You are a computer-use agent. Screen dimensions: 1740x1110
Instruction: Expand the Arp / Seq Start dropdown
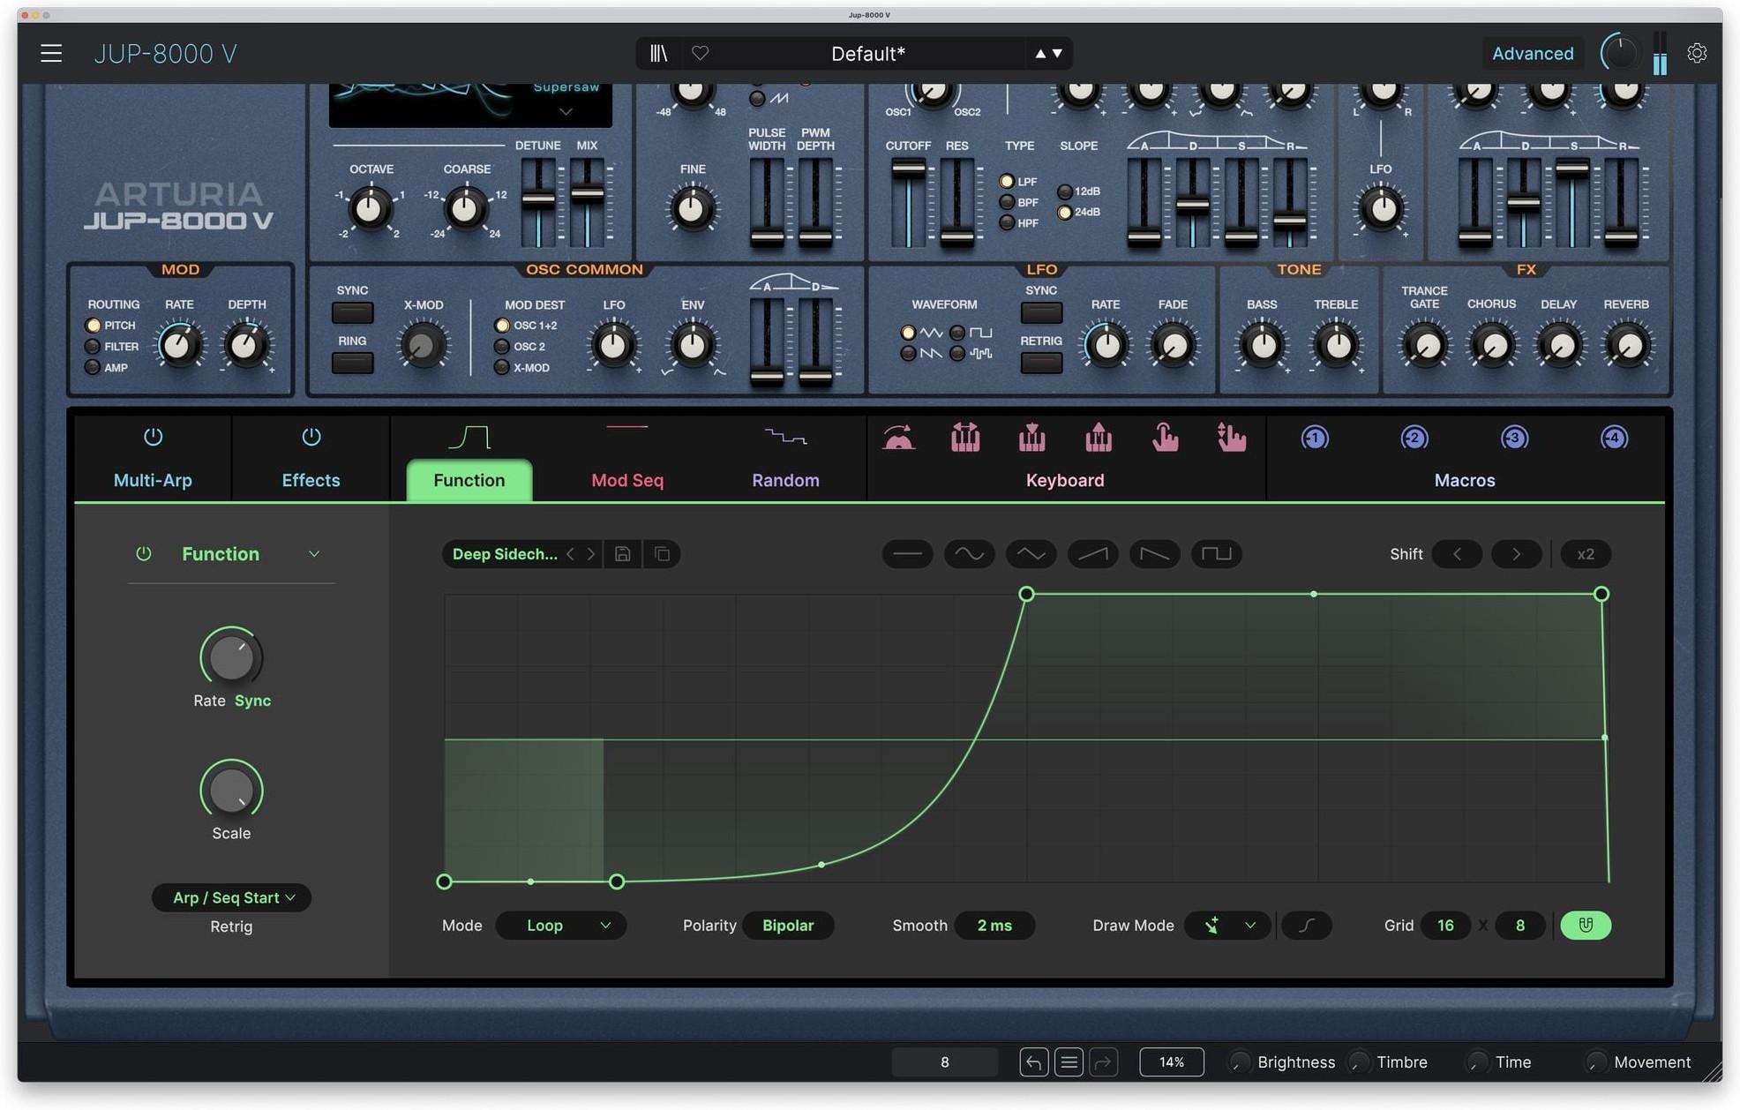click(230, 897)
